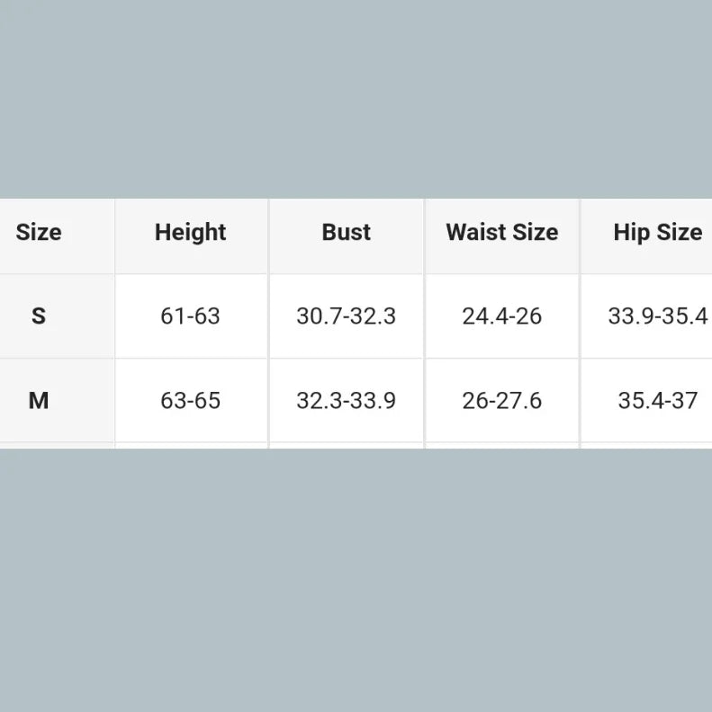This screenshot has height=712, width=712.
Task: Click bust value 32.3-33.9
Action: (x=347, y=400)
